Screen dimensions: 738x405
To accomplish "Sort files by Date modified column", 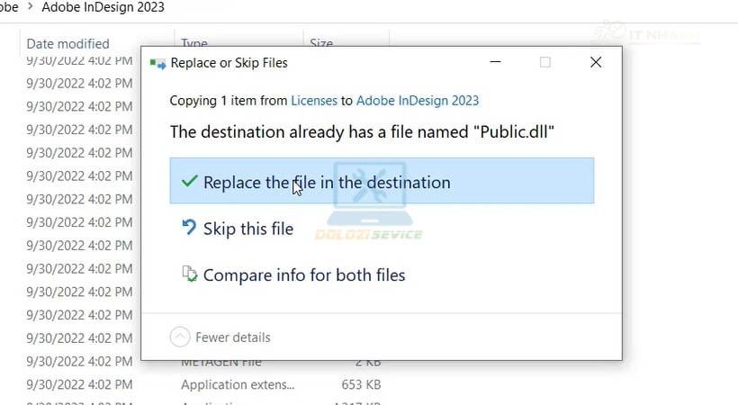I will pos(67,43).
